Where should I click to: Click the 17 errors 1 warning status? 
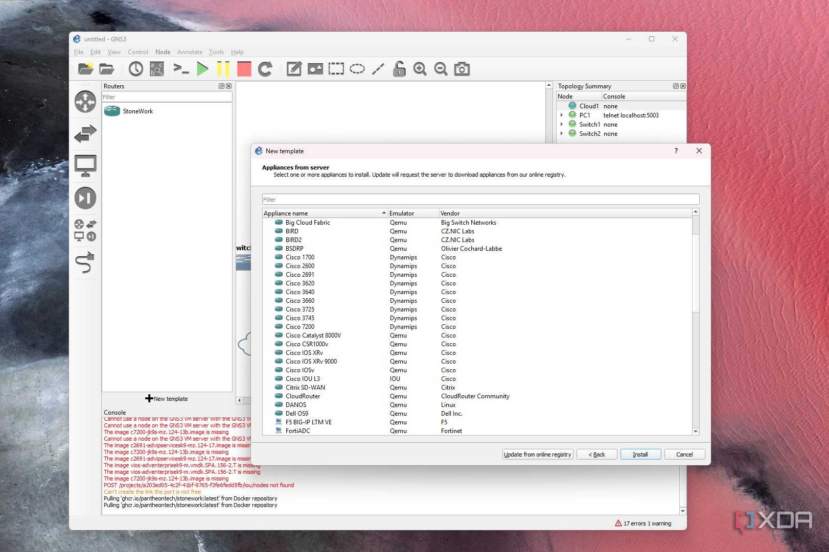[643, 523]
